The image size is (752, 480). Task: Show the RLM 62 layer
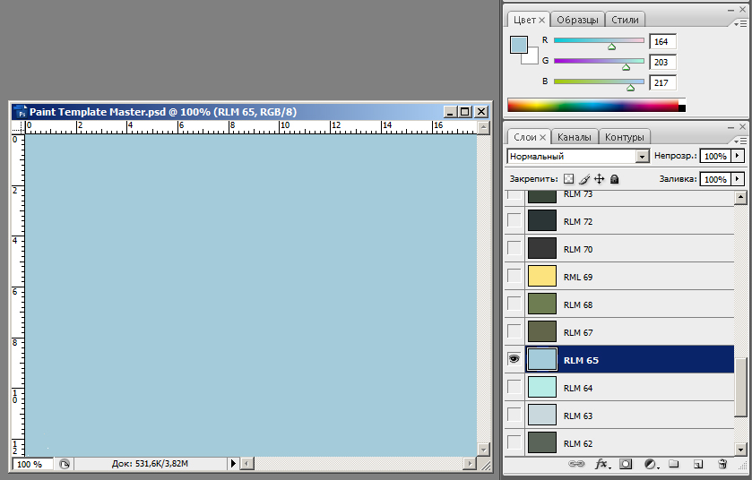(514, 442)
